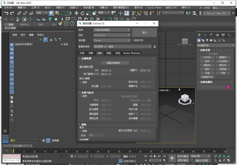This screenshot has width=237, height=165.
Task: Open the 目标 render mode dropdown
Action: pyautogui.click(x=112, y=30)
